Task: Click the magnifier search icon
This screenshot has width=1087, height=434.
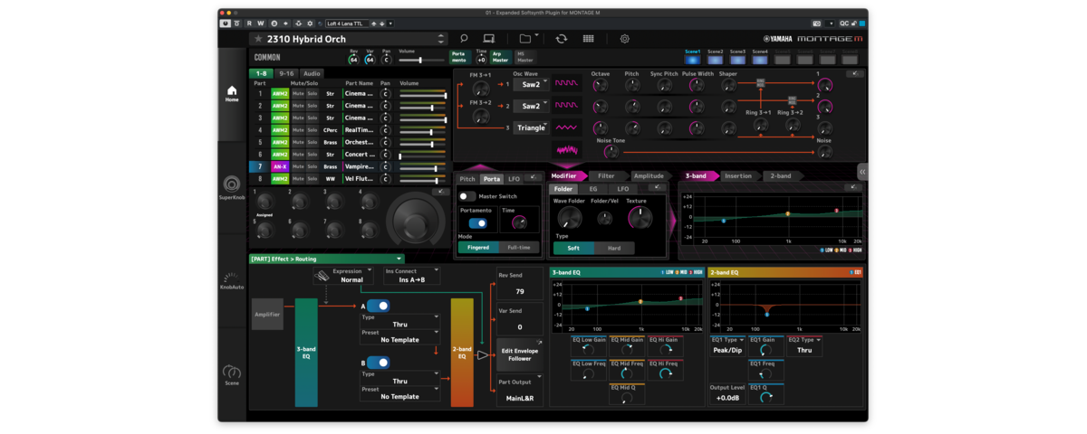Action: [x=464, y=39]
